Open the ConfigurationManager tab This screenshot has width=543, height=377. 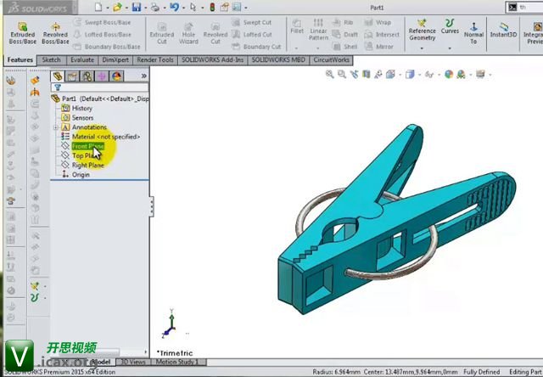(x=87, y=76)
